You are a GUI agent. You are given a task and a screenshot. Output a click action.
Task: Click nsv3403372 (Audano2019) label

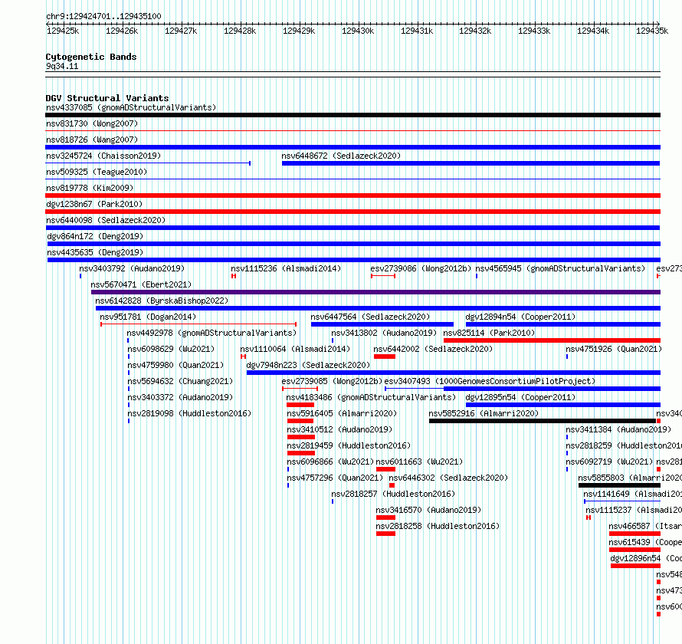[180, 397]
